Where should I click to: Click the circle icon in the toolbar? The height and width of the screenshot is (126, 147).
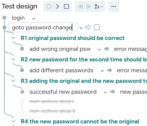(49, 6)
